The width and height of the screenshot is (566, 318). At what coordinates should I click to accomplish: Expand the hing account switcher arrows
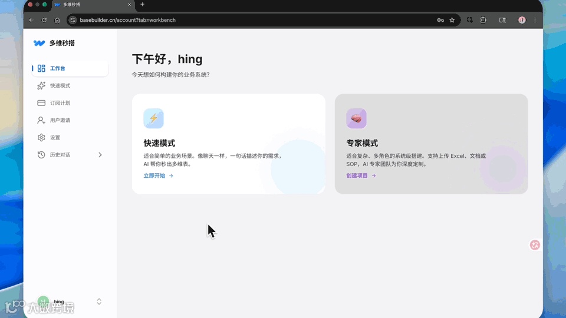(x=99, y=302)
